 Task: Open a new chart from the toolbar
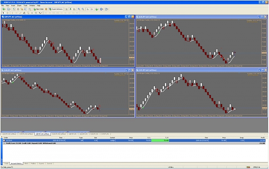pos(3,9)
